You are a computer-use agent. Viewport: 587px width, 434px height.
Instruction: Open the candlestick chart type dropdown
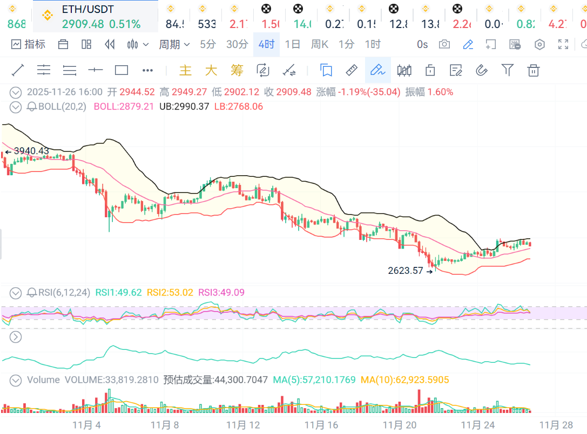[138, 44]
